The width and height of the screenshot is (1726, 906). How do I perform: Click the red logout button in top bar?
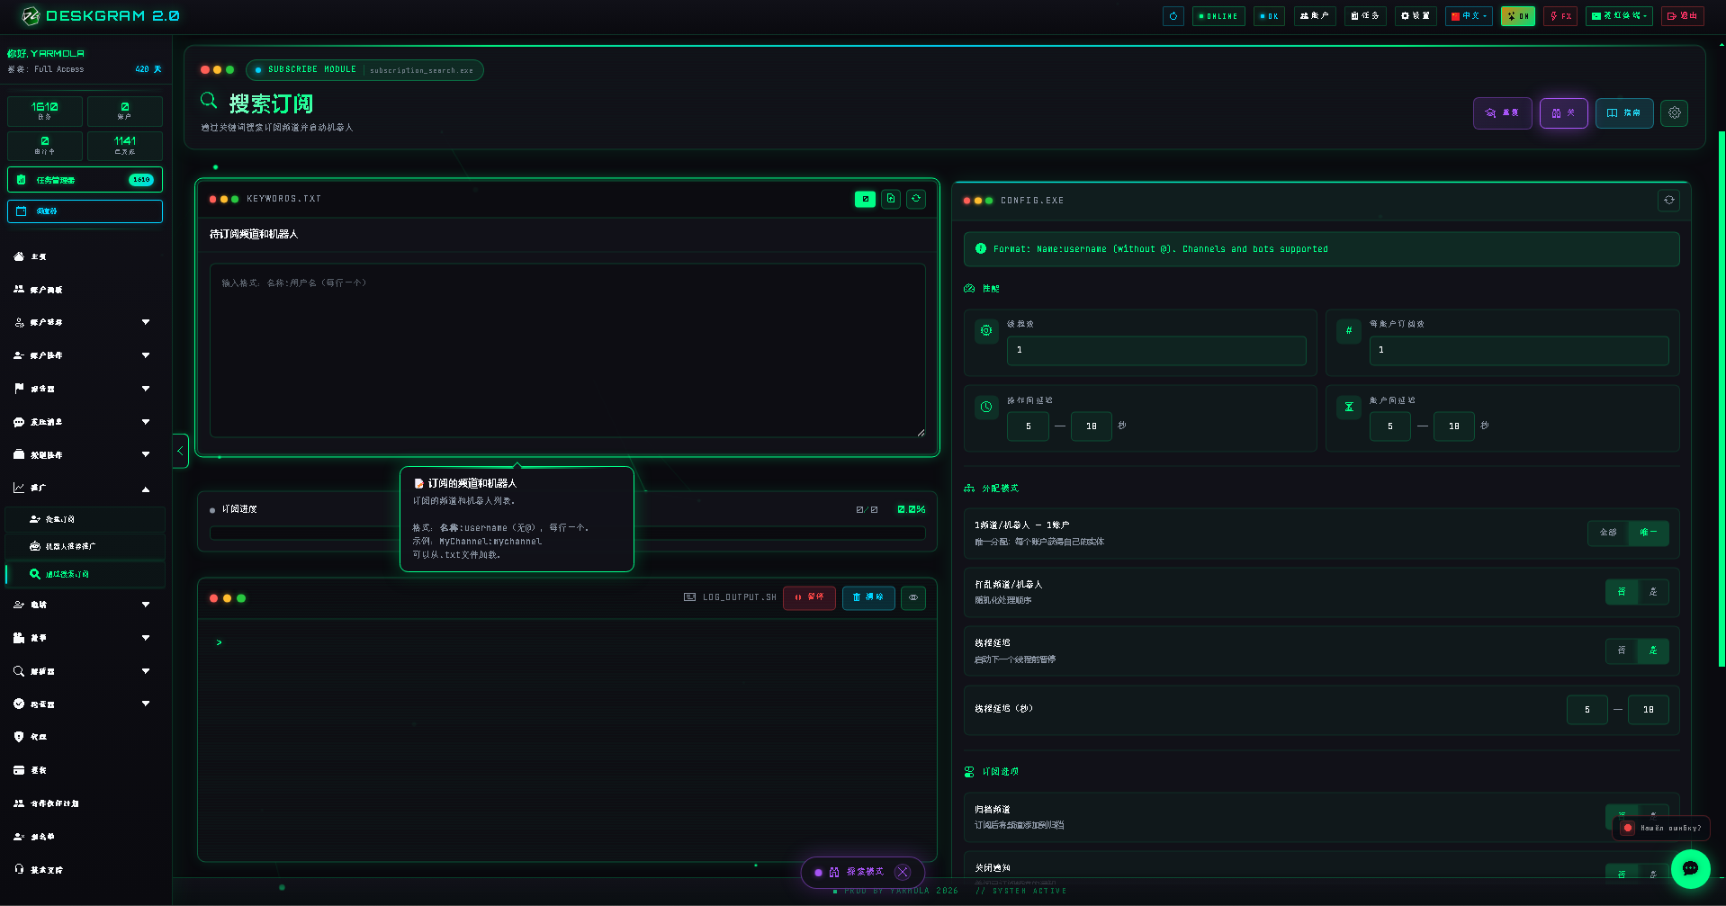tap(1682, 16)
